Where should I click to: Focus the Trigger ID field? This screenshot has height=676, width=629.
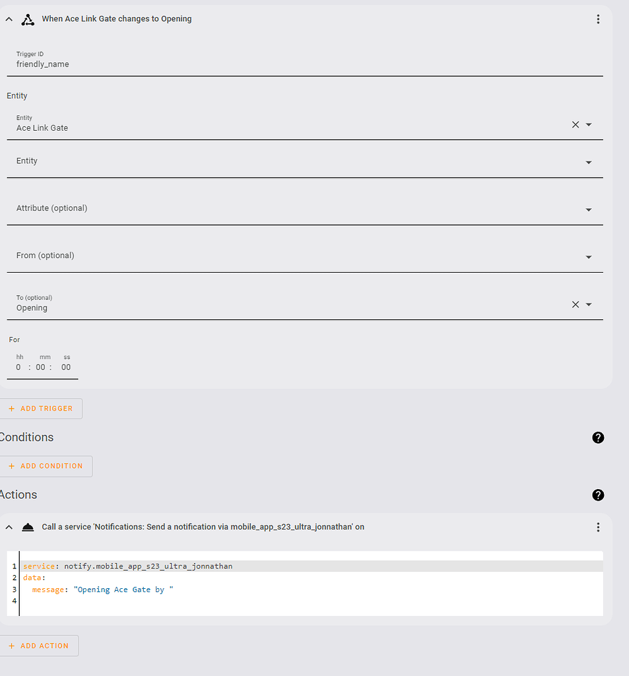point(305,60)
